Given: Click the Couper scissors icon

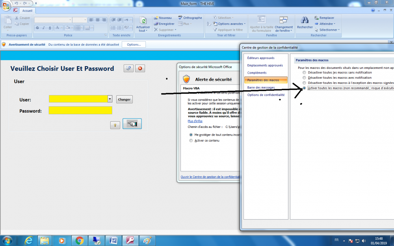Looking at the screenshot, I should pyautogui.click(x=17, y=18).
